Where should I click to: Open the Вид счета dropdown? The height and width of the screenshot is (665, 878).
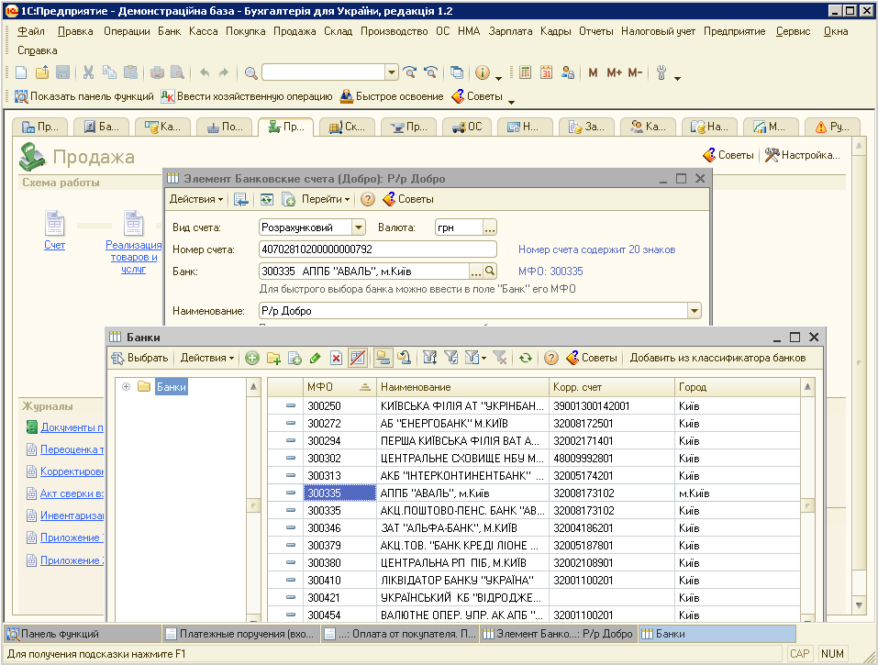coord(359,227)
